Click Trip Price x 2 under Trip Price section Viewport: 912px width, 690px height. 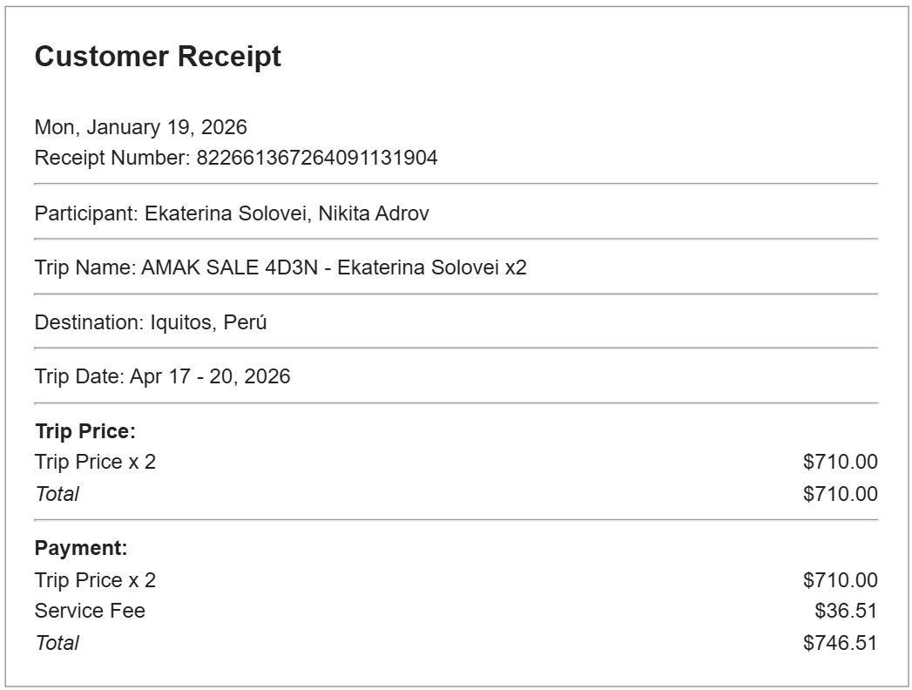tap(95, 462)
